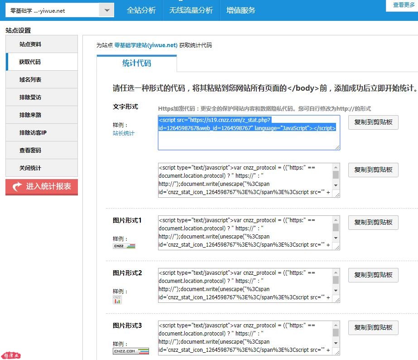Select 排除来路 in the sidebar
The image size is (418, 360).
tap(42, 115)
